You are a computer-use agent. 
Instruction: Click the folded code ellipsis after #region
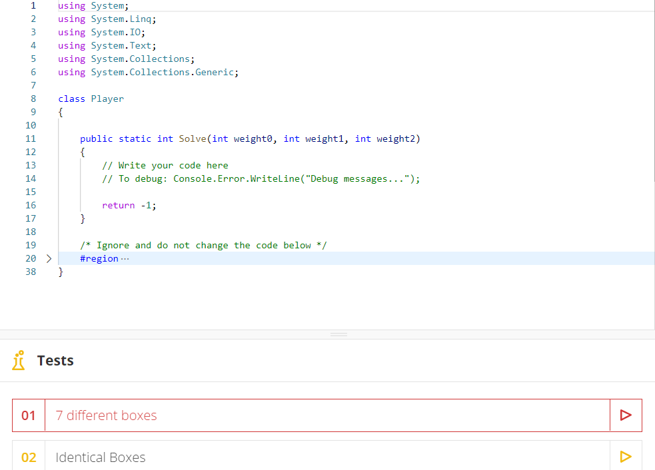coord(125,259)
